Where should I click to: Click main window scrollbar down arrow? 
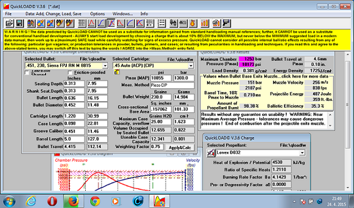347,188
